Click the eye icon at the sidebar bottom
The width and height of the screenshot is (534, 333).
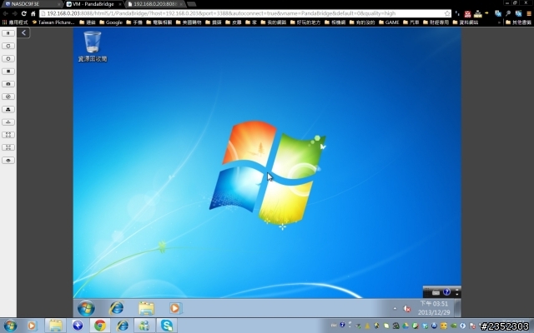coord(8,160)
